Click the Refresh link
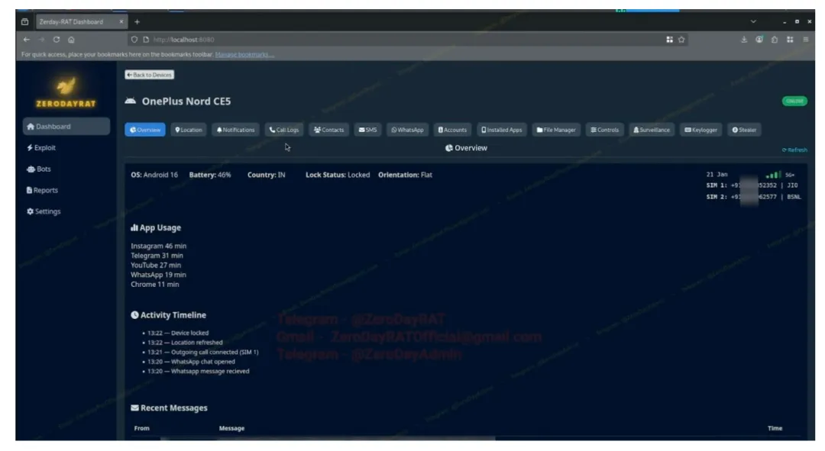 coord(794,150)
